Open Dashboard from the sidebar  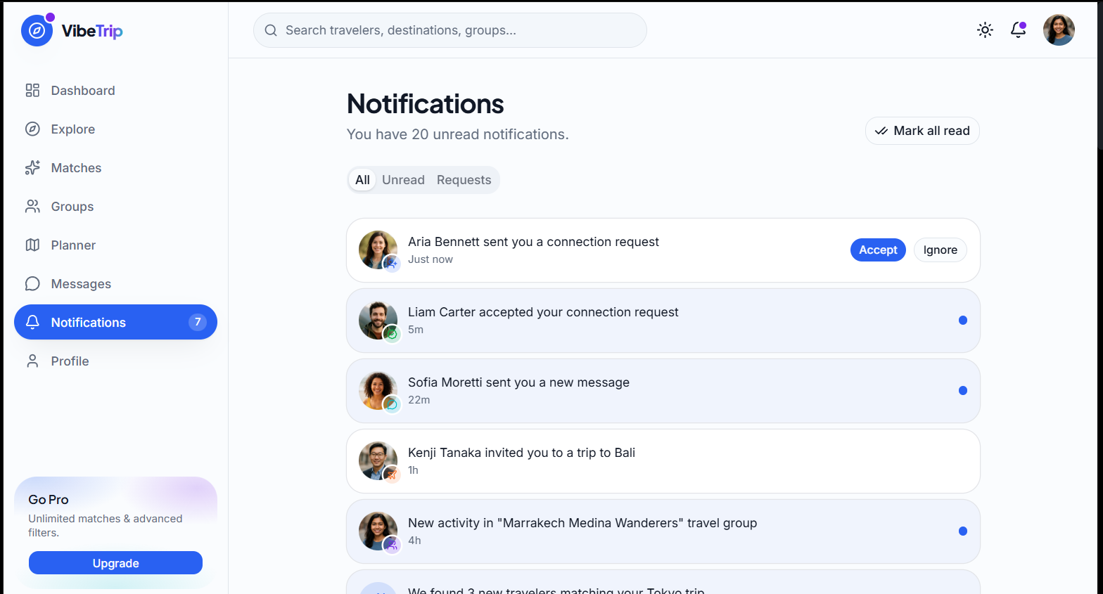[115, 91]
